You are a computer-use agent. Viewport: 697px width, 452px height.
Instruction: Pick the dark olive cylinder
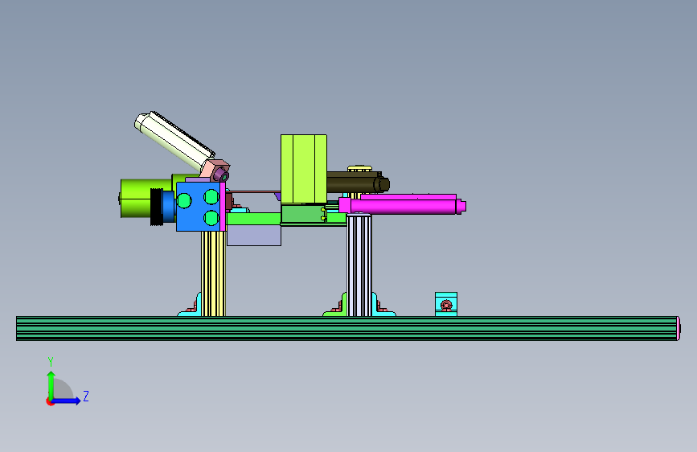tap(358, 183)
